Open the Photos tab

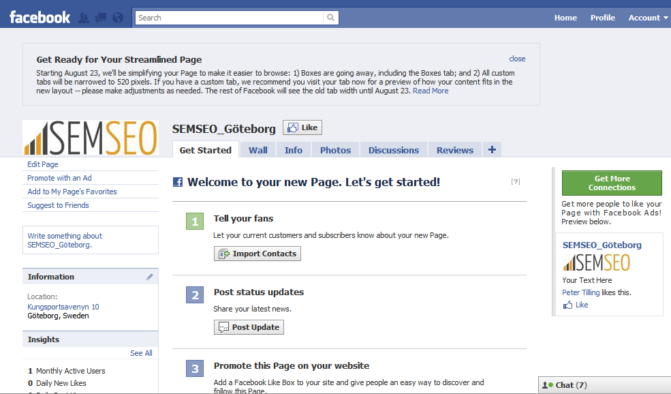335,150
